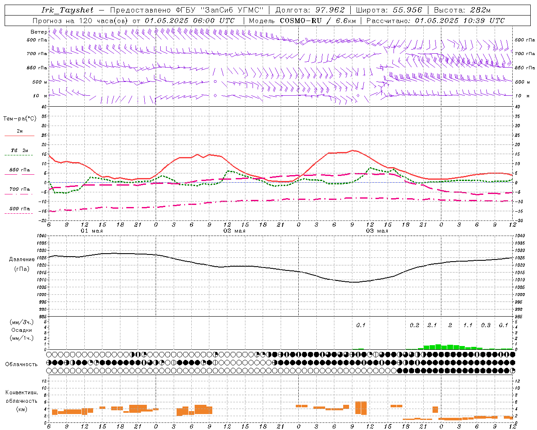Click the dash-dot line sample under temperature 500 гПа
Screen dimensions: 537x430
18,214
